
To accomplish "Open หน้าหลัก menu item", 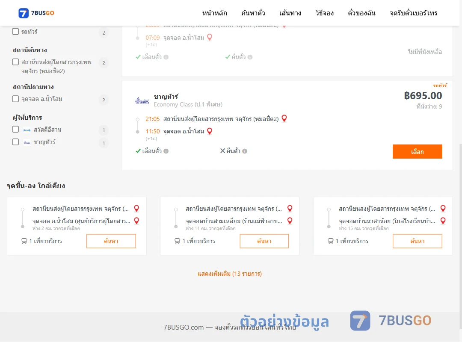I will click(x=214, y=13).
